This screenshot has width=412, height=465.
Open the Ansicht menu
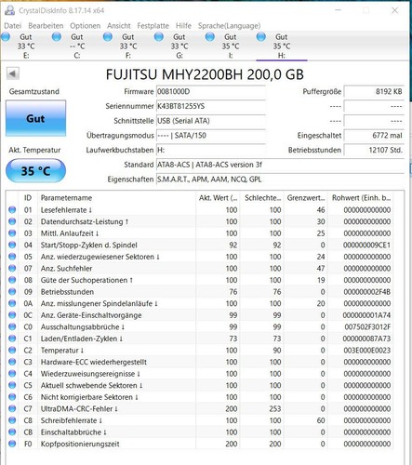click(x=119, y=26)
